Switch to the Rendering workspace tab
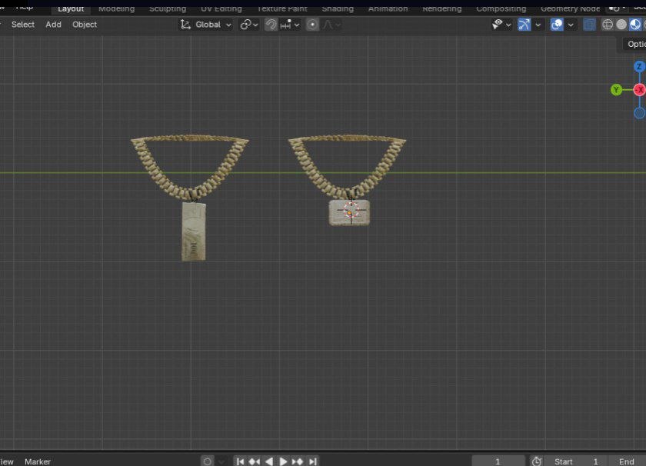Image resolution: width=646 pixels, height=466 pixels. point(442,8)
